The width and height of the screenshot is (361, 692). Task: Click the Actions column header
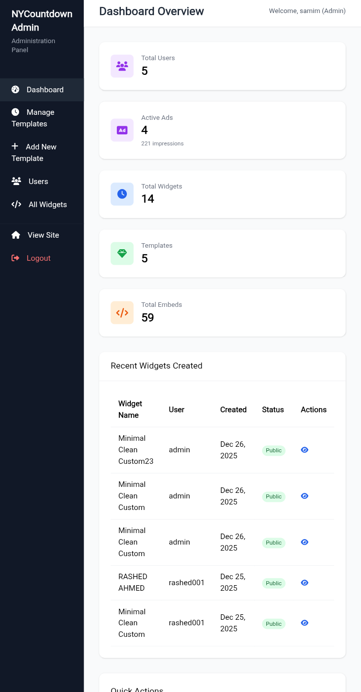pos(314,410)
